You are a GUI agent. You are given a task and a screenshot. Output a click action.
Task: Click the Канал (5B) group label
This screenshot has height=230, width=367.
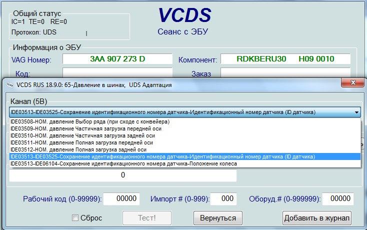pos(29,101)
